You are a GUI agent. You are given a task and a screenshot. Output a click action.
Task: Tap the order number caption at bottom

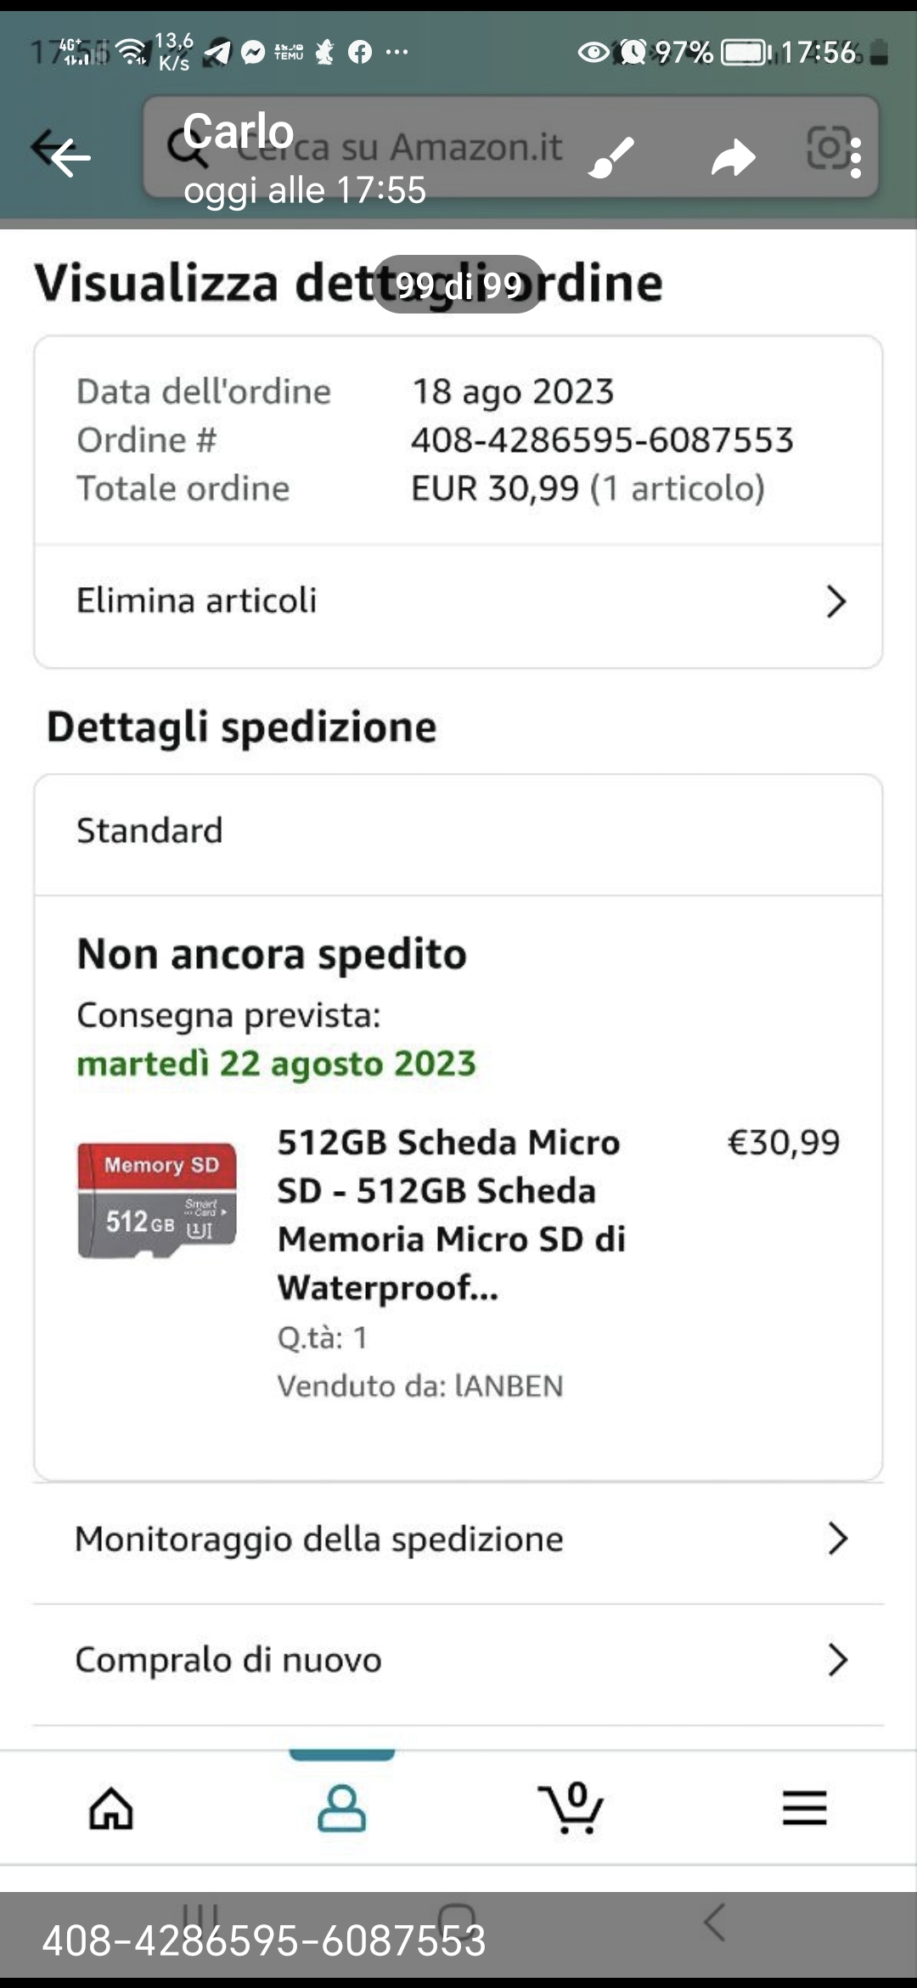pos(264,1941)
